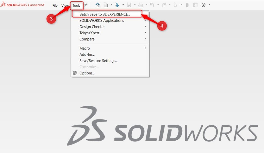Screen dimensions: 264x153
Task: Expand the Print dropdown arrow
Action: [146, 5]
